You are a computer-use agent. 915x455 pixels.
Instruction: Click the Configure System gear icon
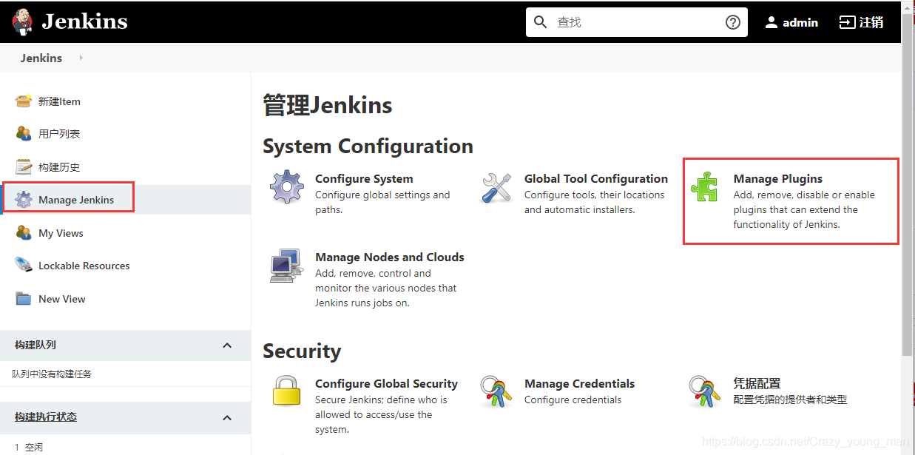(x=287, y=187)
